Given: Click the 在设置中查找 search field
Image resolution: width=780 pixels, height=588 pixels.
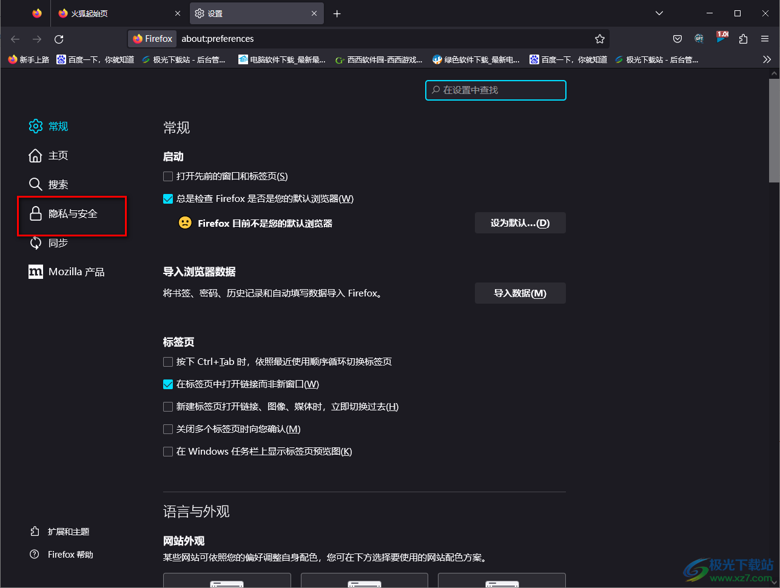Looking at the screenshot, I should (x=496, y=90).
